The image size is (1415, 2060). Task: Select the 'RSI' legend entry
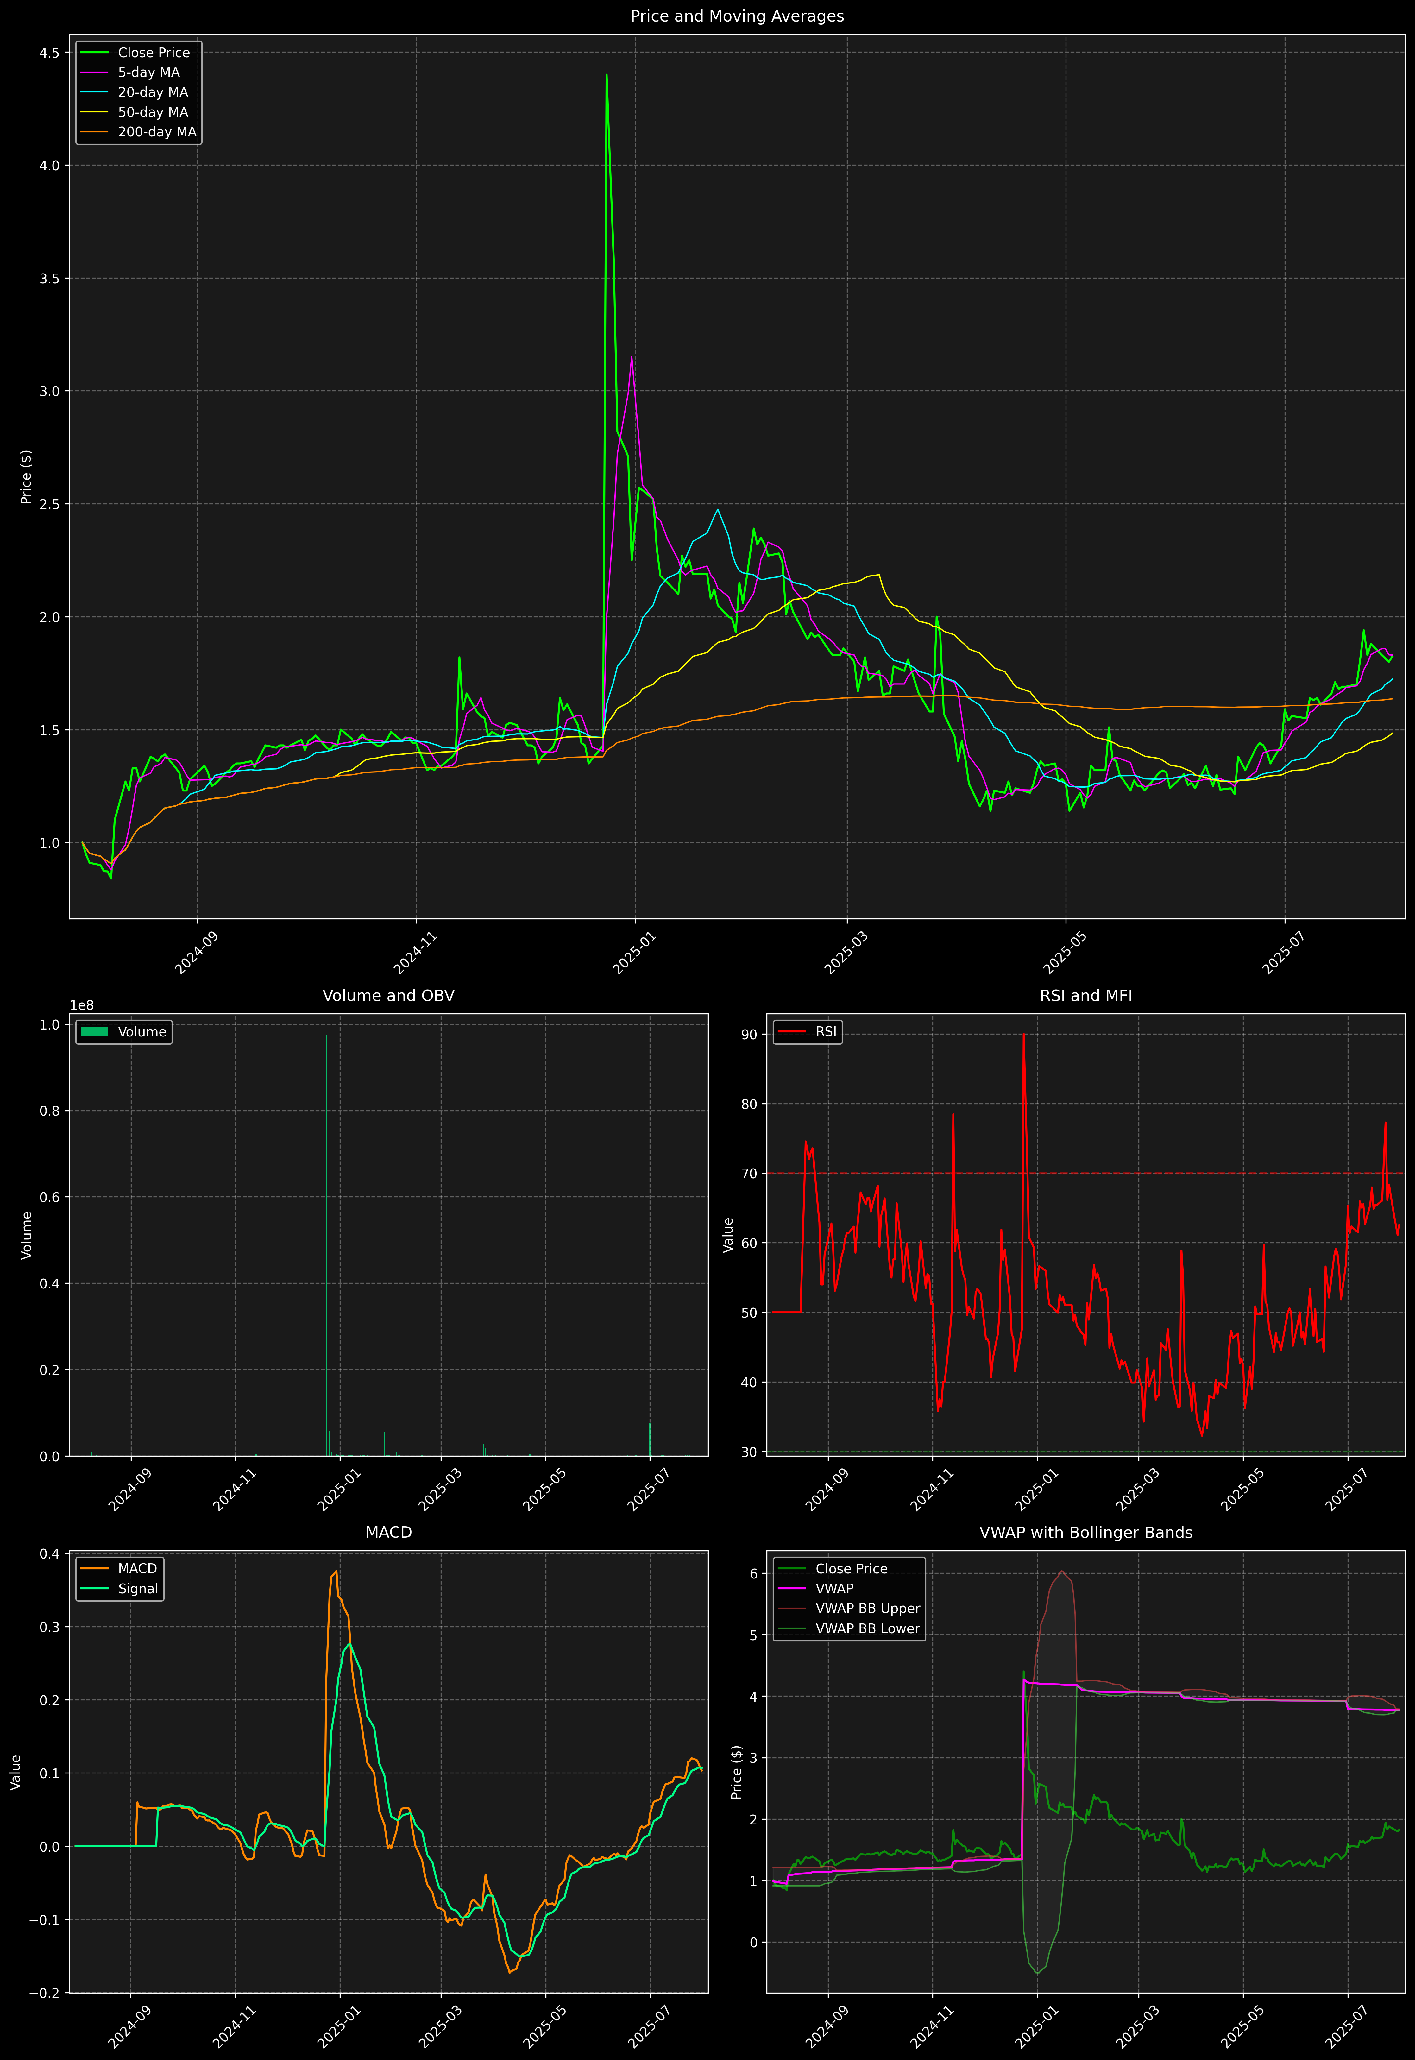tap(807, 1032)
